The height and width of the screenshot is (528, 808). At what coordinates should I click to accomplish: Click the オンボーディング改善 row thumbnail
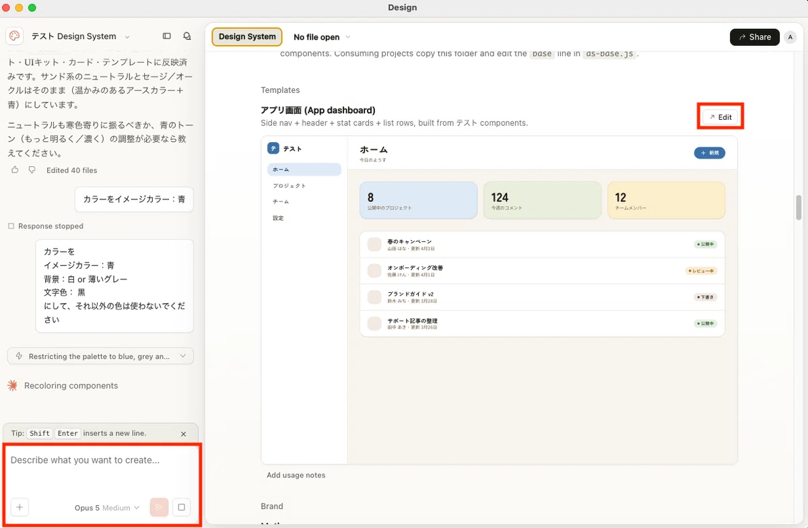[374, 271]
